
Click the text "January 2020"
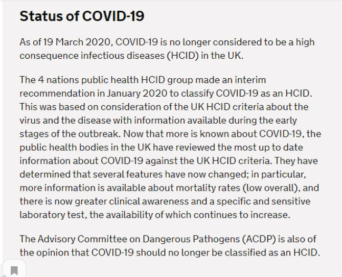[137, 94]
